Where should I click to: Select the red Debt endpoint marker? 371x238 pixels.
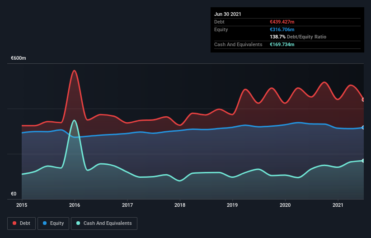363,100
